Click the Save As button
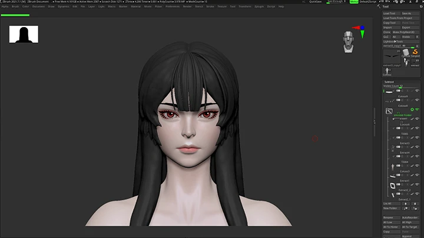 tap(410, 13)
